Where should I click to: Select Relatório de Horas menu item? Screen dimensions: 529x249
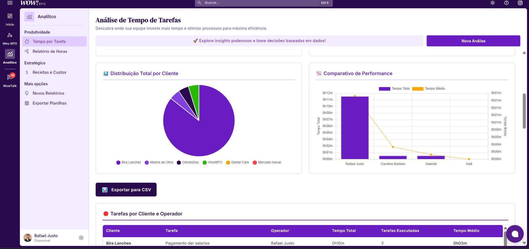(x=50, y=51)
